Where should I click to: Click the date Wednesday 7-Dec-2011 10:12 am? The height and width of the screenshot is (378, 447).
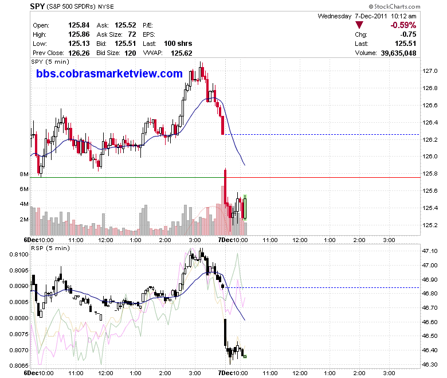point(367,16)
